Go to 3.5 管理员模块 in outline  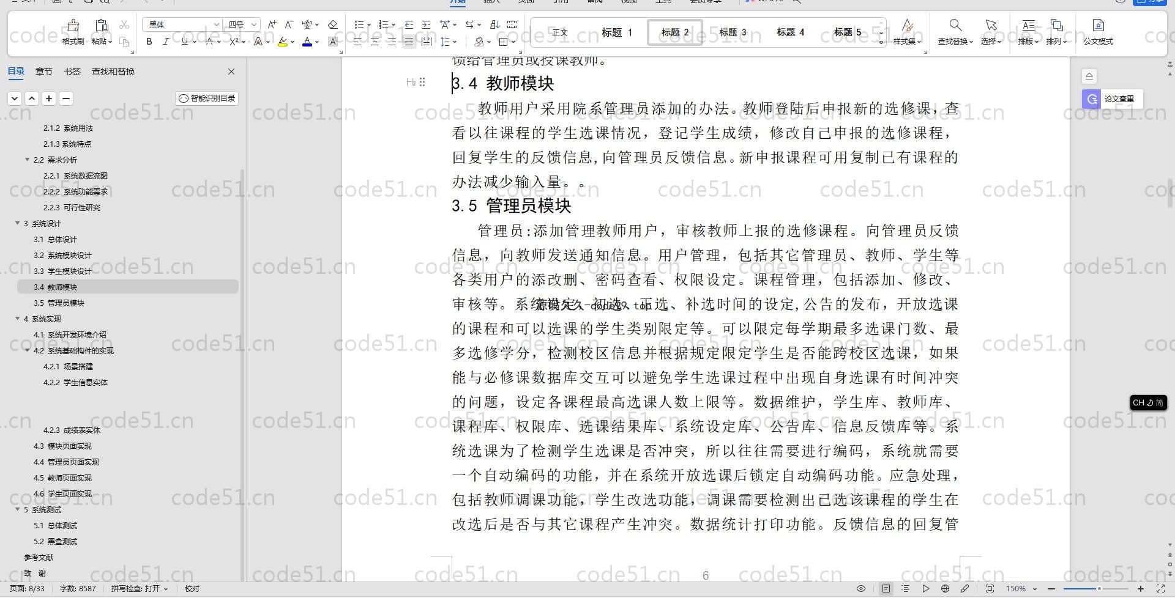pos(59,303)
